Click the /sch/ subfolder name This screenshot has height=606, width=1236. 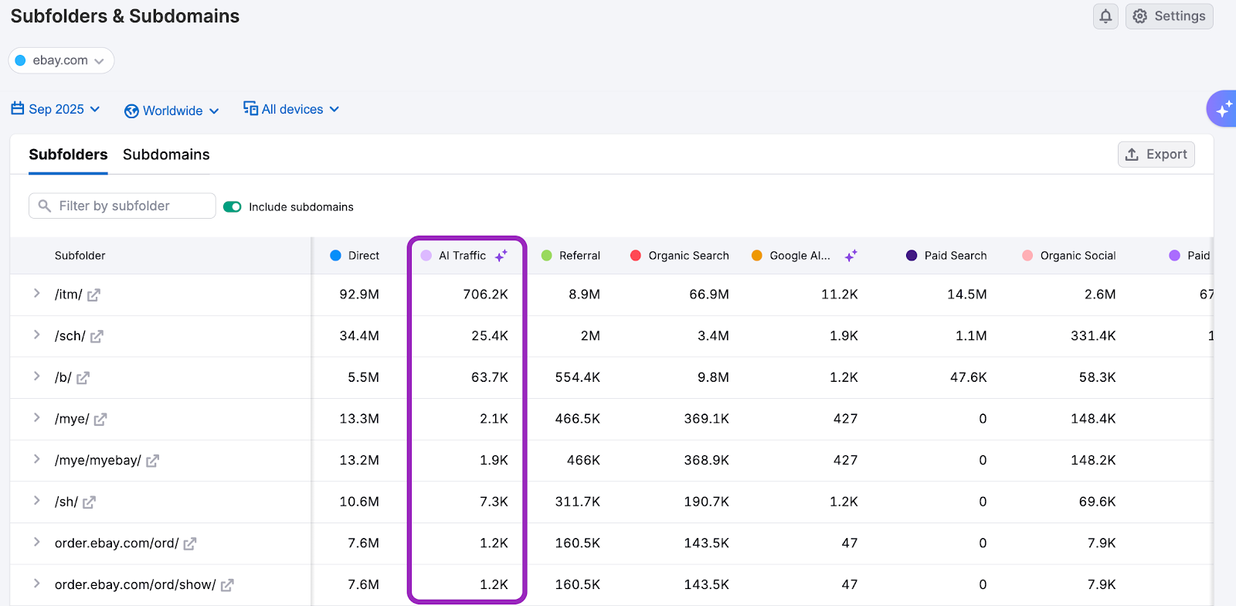[x=70, y=336]
